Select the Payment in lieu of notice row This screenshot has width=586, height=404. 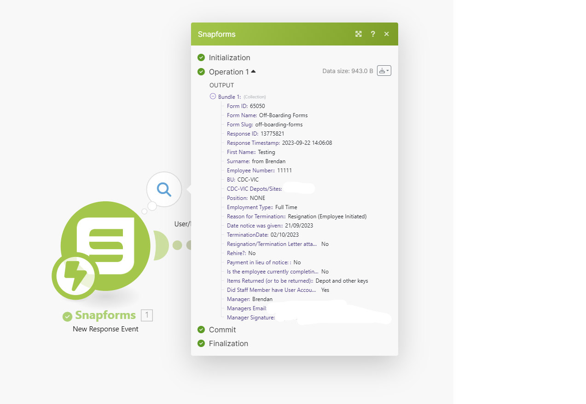(x=264, y=262)
